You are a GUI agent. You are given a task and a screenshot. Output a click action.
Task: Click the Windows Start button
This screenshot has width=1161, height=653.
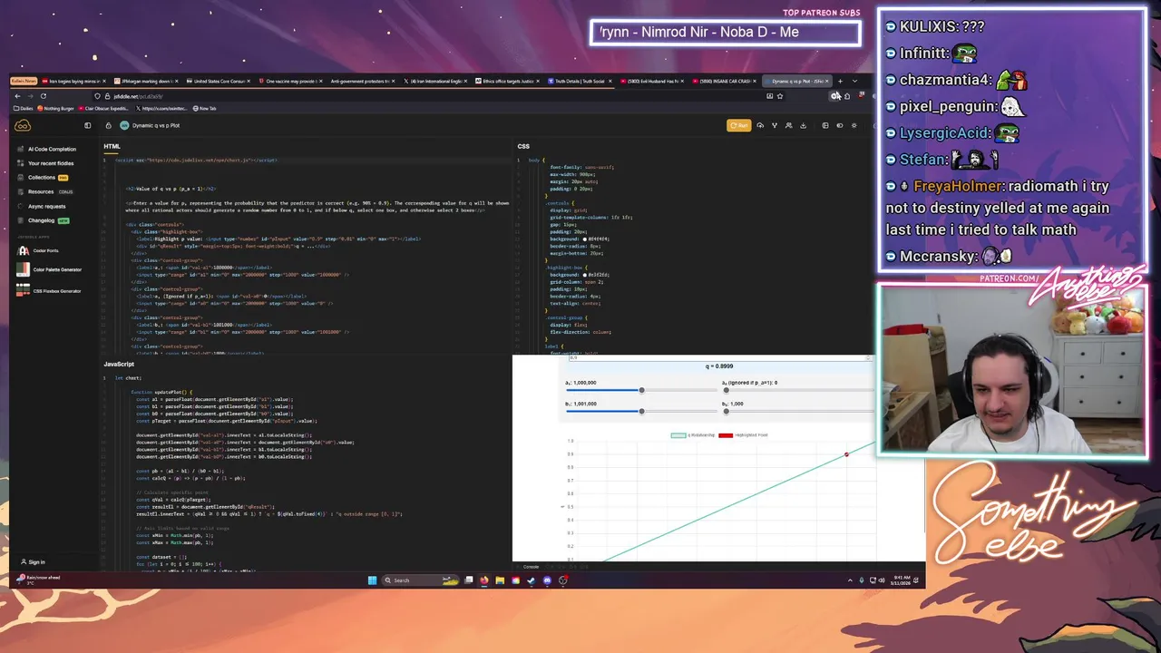pyautogui.click(x=372, y=580)
